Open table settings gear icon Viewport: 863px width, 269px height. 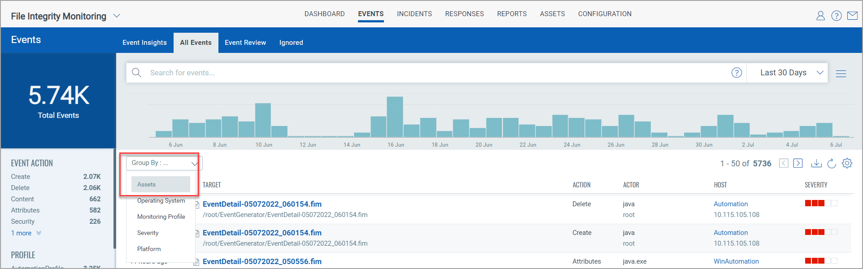(x=847, y=163)
